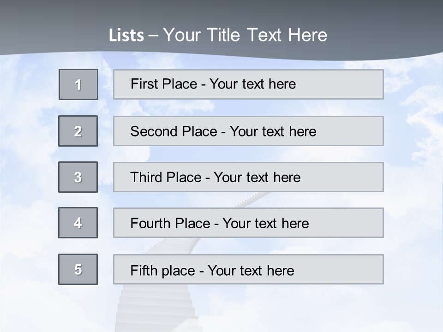The width and height of the screenshot is (443, 332).
Task: Click the number 1 box
Action: click(78, 84)
